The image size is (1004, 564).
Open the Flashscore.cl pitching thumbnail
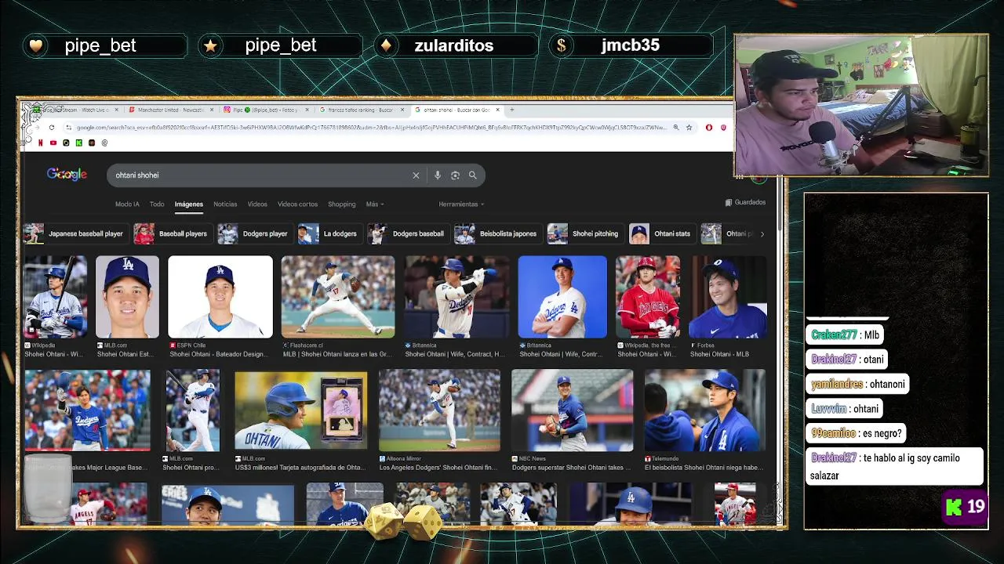point(338,297)
